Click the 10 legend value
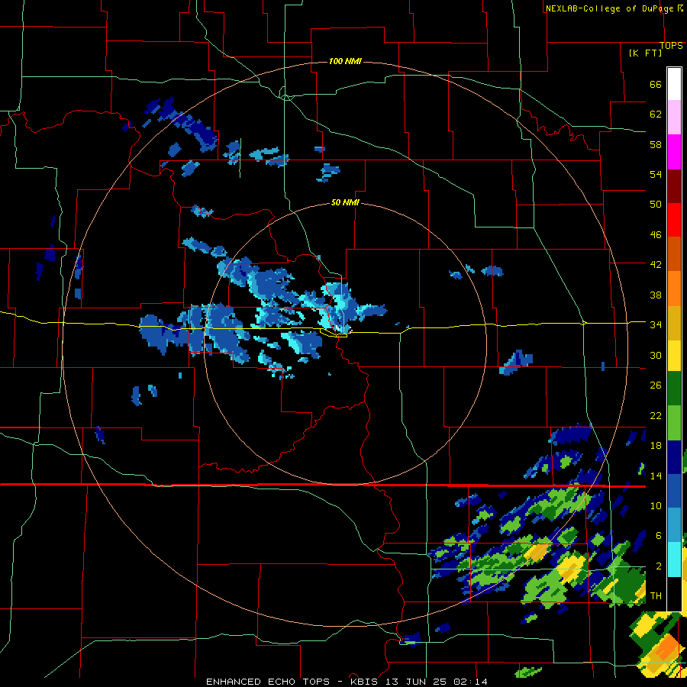Screen dimensions: 687x687 [x=656, y=506]
